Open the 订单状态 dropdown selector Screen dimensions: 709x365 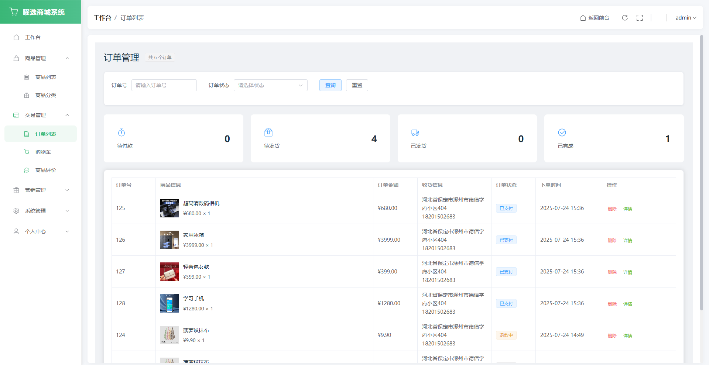270,85
